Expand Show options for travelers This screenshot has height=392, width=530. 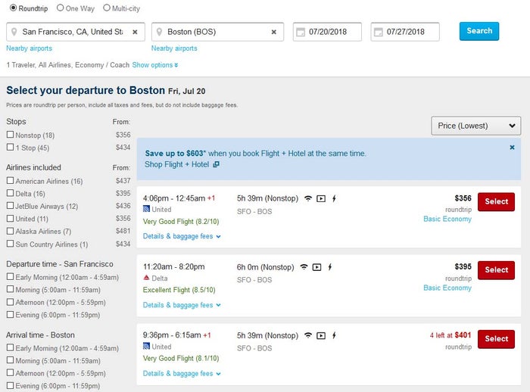154,65
